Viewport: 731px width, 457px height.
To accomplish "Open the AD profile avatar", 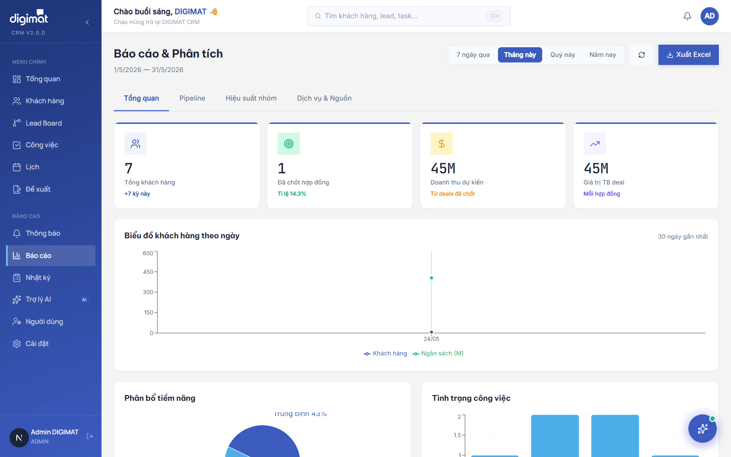I will pos(710,16).
